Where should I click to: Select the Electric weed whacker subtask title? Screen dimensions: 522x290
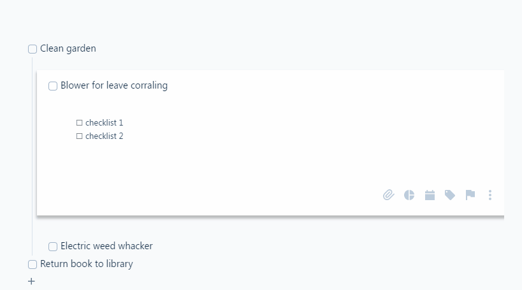106,246
